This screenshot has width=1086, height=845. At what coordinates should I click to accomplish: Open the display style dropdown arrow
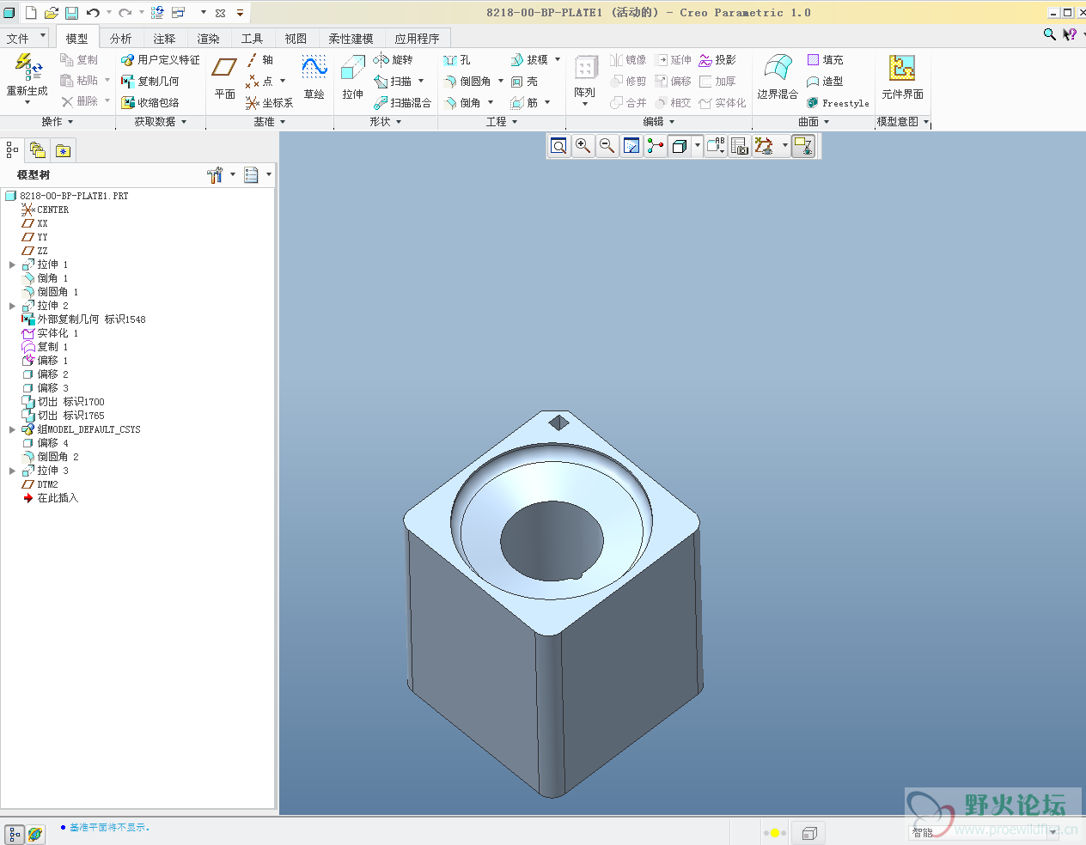(697, 146)
